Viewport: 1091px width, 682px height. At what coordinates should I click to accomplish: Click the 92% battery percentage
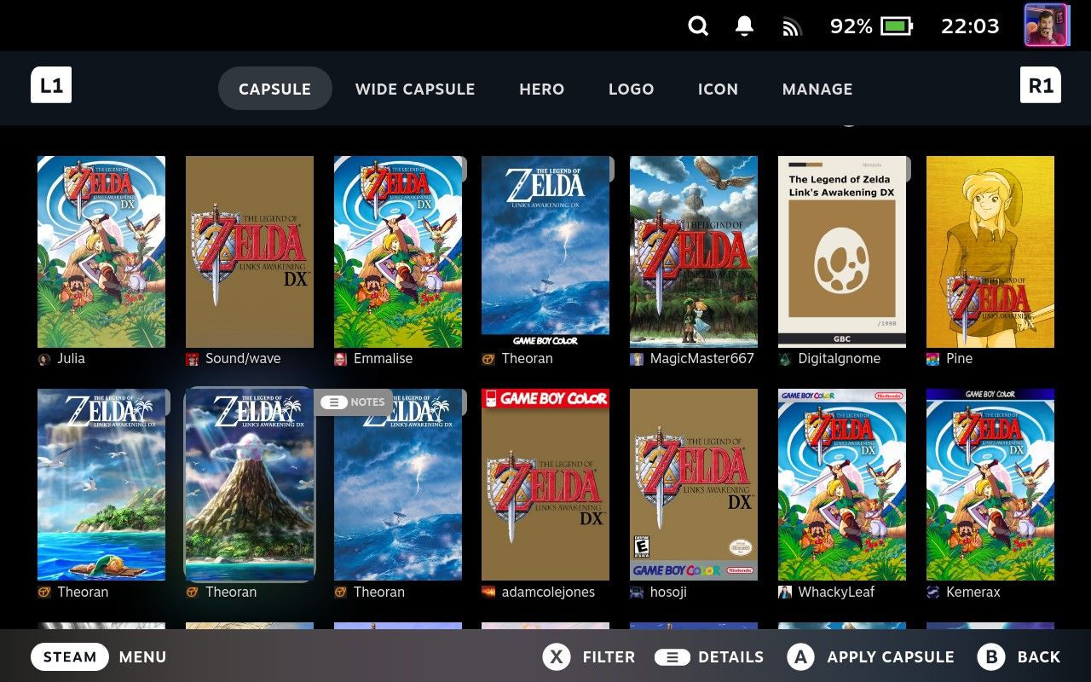(851, 26)
